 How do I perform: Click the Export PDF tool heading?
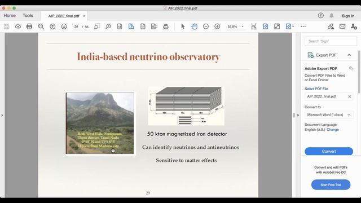(326, 55)
